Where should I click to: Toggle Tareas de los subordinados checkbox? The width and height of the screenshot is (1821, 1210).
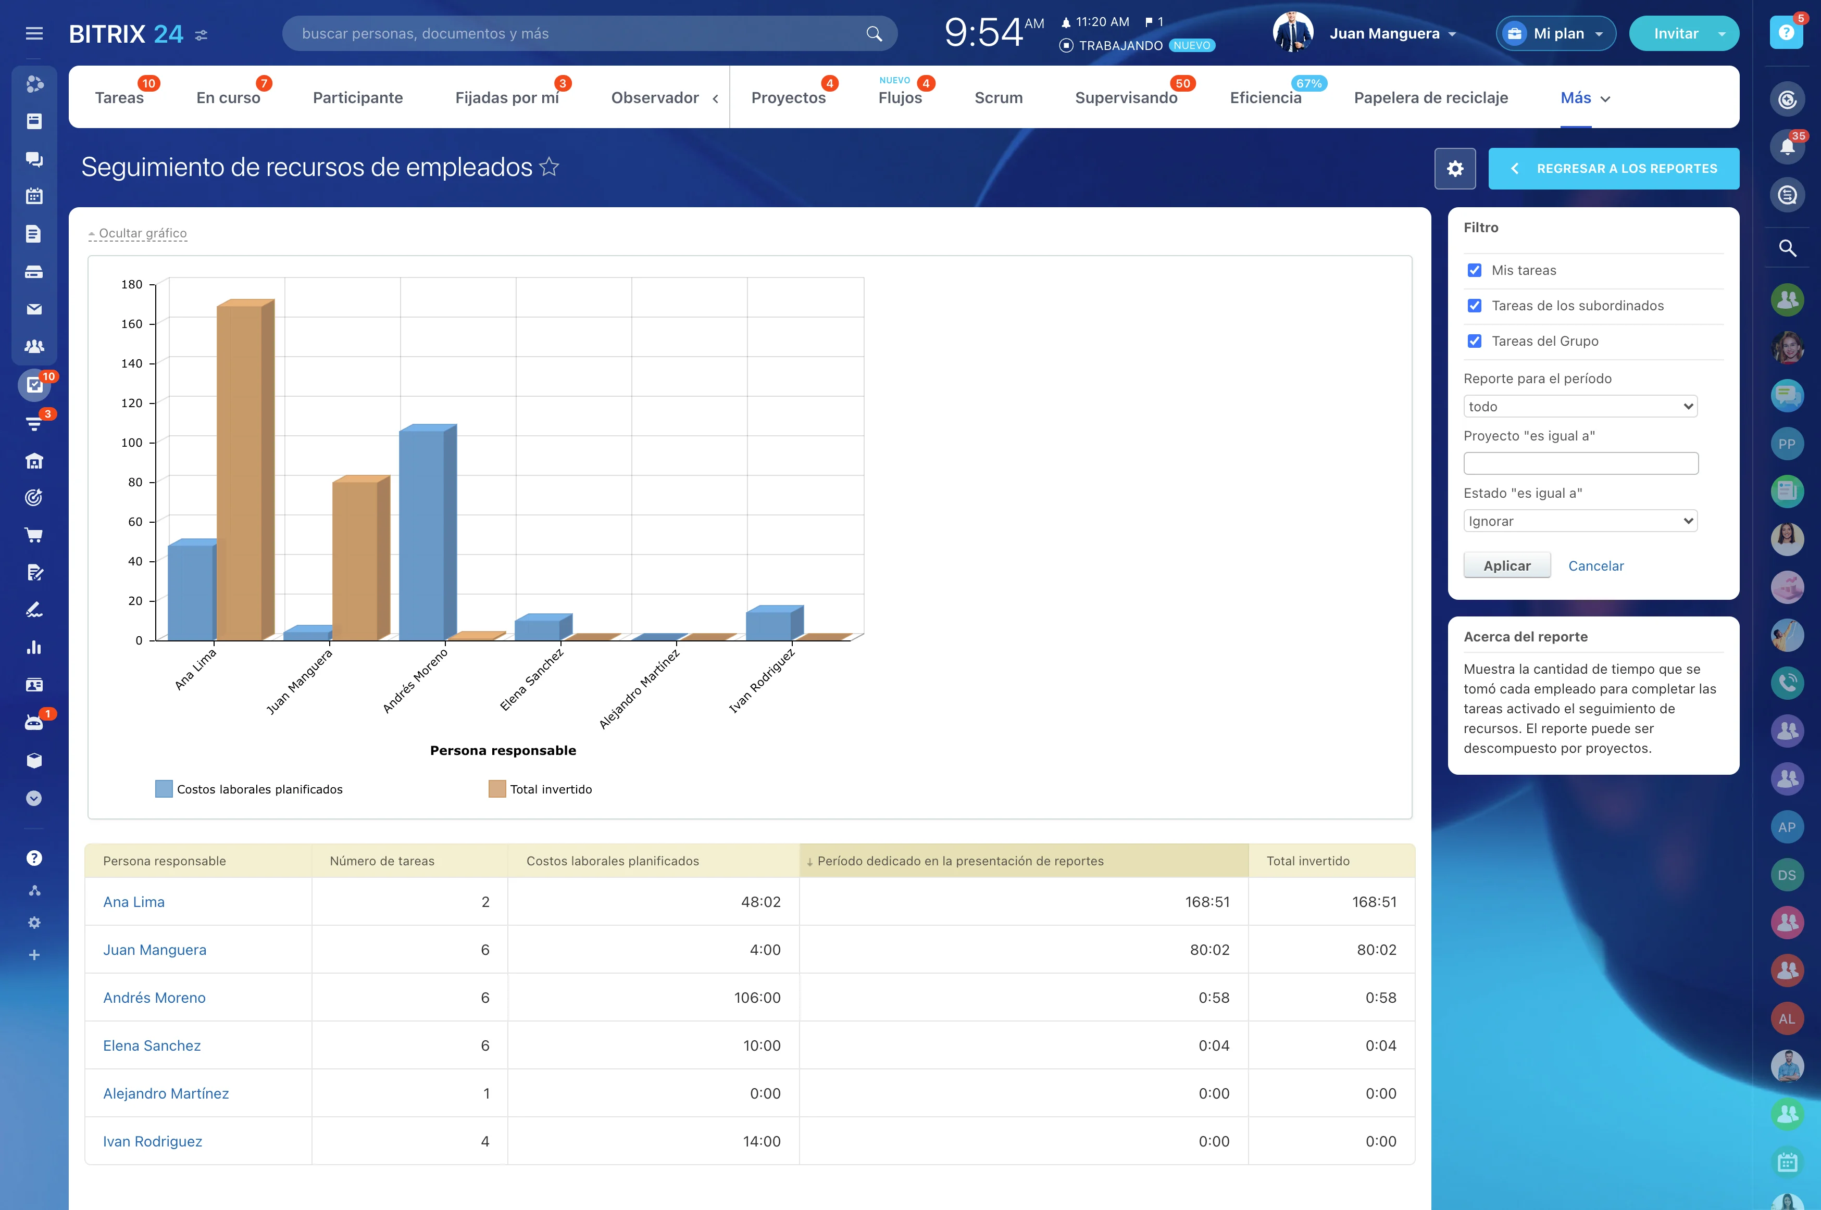click(1475, 306)
